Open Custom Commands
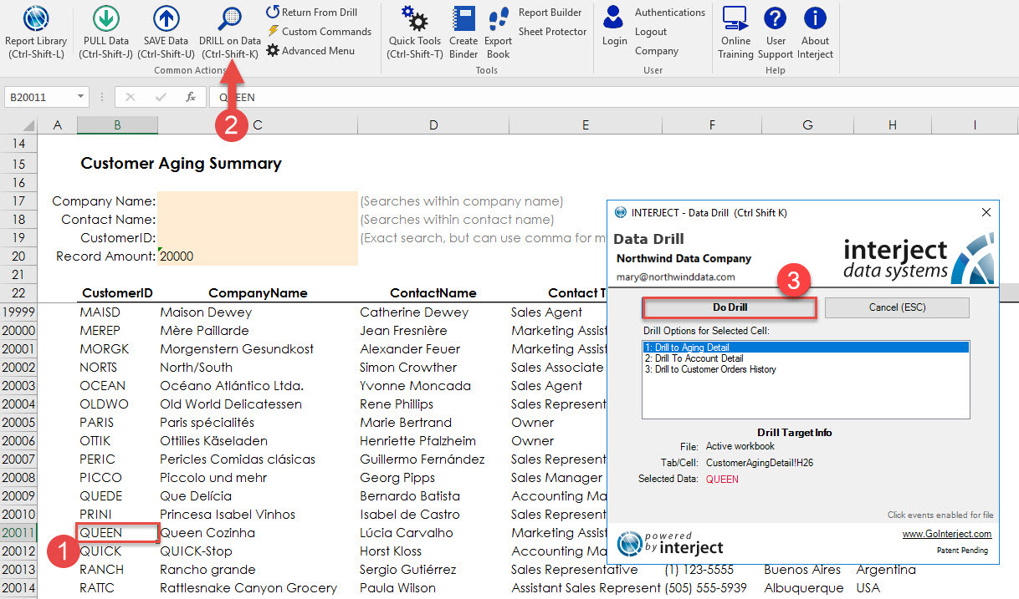 click(x=320, y=31)
